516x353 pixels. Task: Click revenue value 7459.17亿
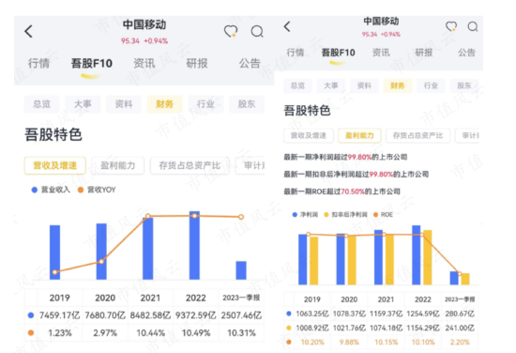click(x=59, y=315)
